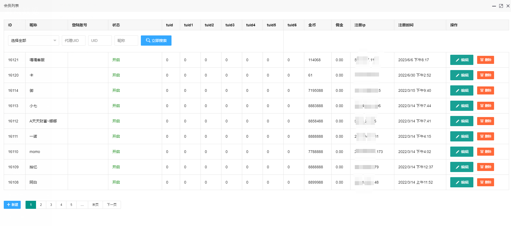Maximize the 会员列表 window
The height and width of the screenshot is (226, 511).
pos(501,6)
